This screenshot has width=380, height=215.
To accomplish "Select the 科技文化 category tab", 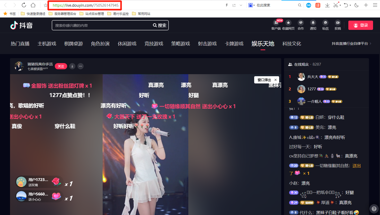I will tap(291, 44).
